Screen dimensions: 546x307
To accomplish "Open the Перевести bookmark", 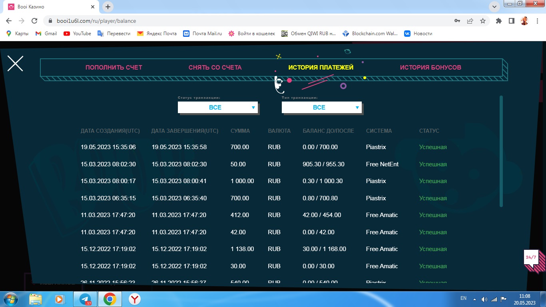I will tap(114, 34).
